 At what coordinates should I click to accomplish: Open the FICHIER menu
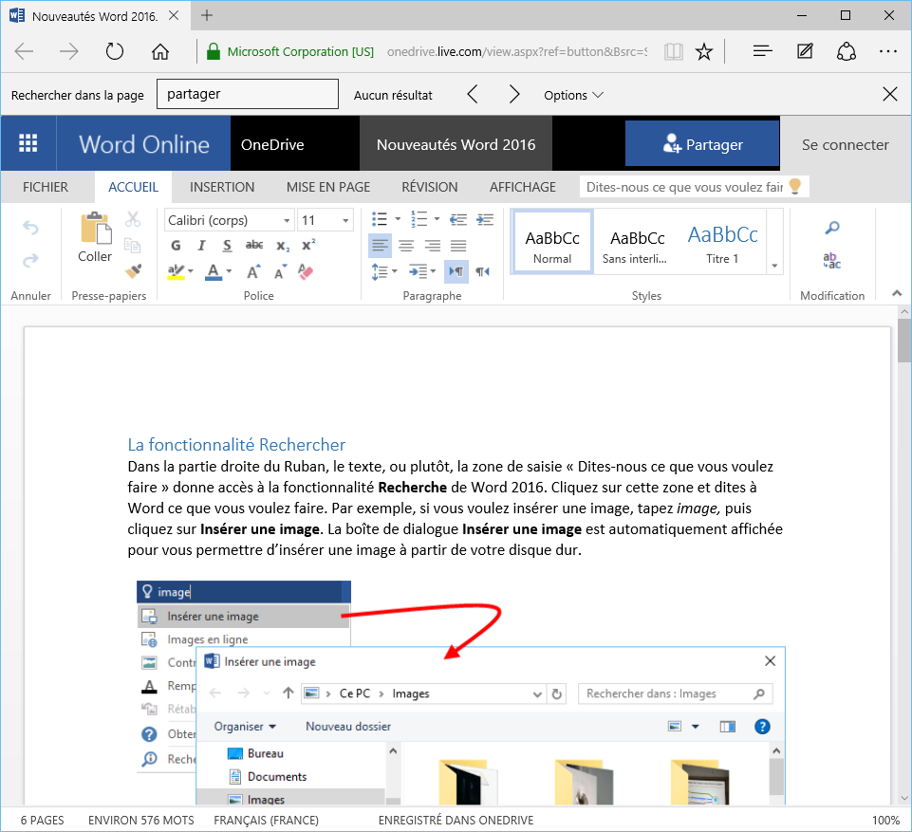(46, 187)
